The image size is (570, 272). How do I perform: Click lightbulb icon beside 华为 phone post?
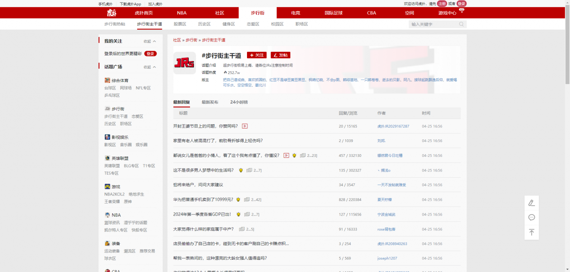(238, 200)
